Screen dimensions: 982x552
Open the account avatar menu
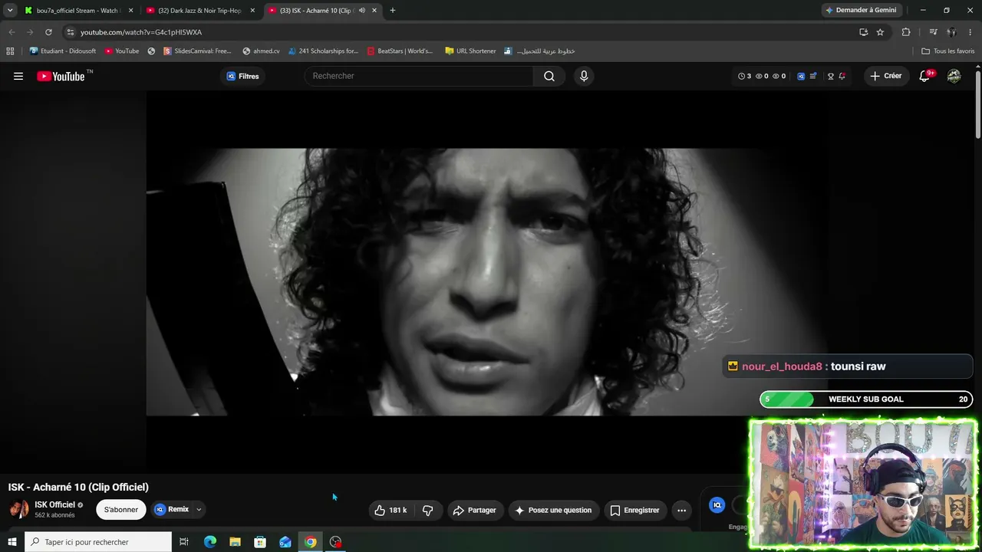(954, 76)
